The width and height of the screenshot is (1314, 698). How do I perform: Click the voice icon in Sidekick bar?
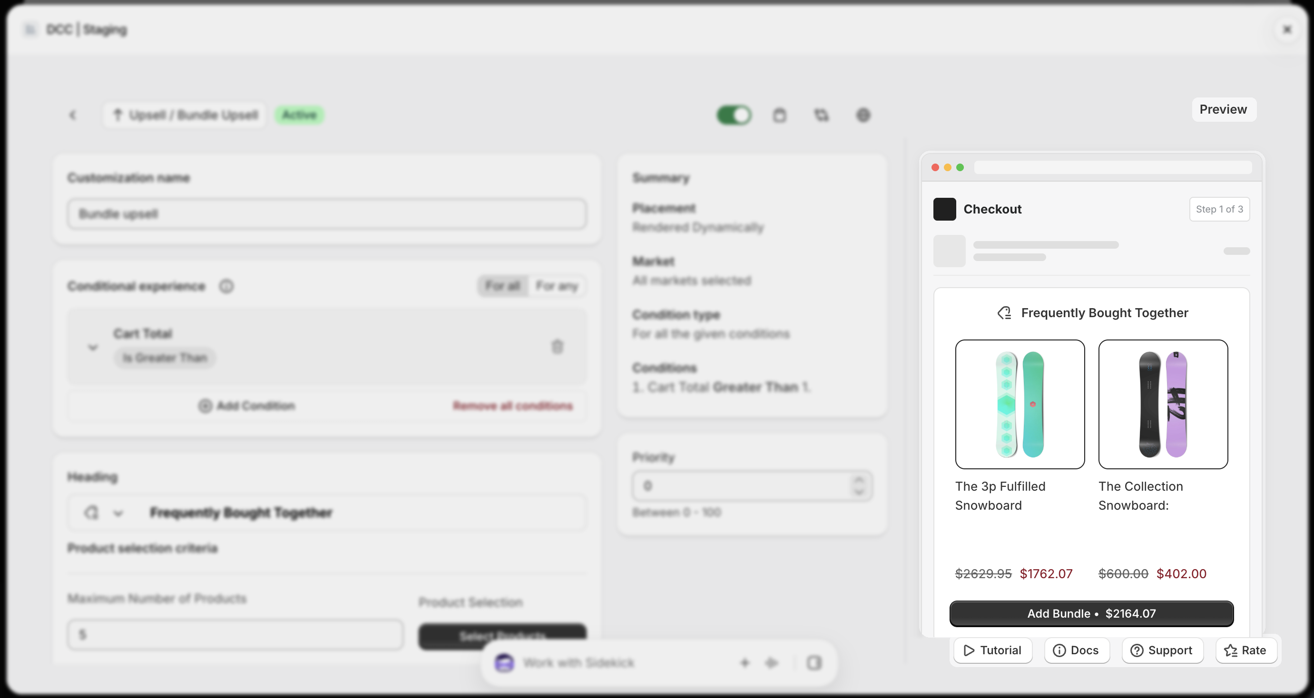coord(771,663)
